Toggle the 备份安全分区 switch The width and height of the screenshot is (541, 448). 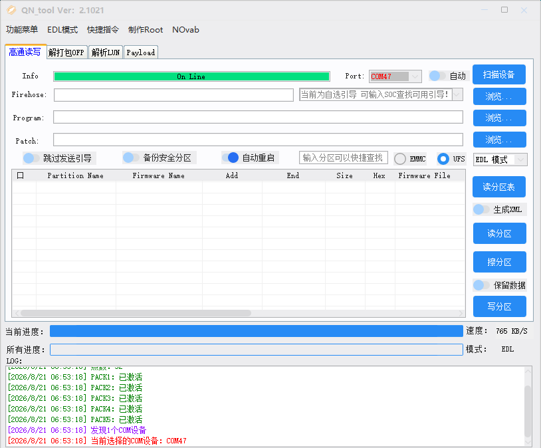point(130,158)
